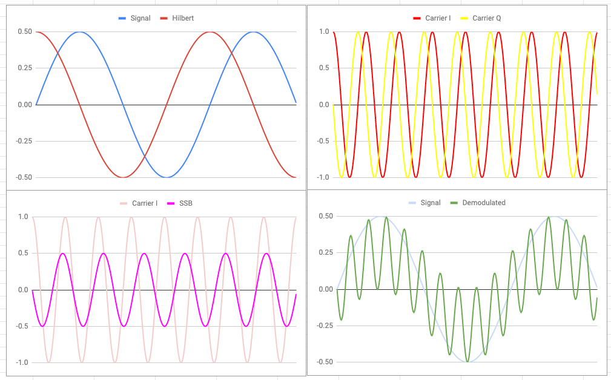Viewport: 611px width, 380px height.
Task: Click the 0.25 axis label in Signal/Hilbert chart
Action: (x=25, y=68)
